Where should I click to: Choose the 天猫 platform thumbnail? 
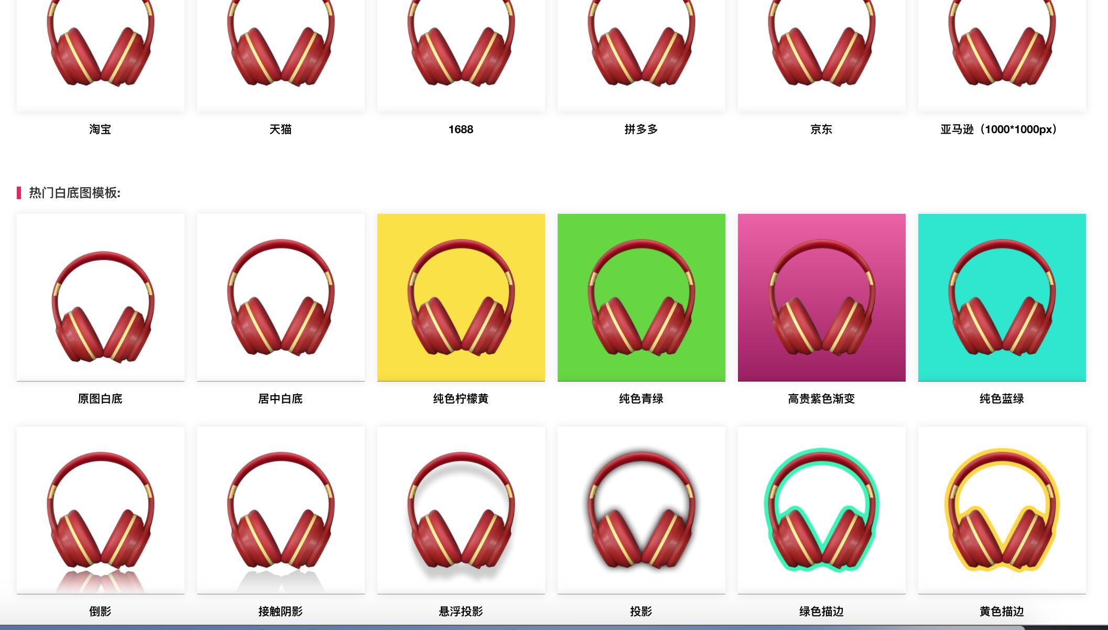(x=280, y=52)
